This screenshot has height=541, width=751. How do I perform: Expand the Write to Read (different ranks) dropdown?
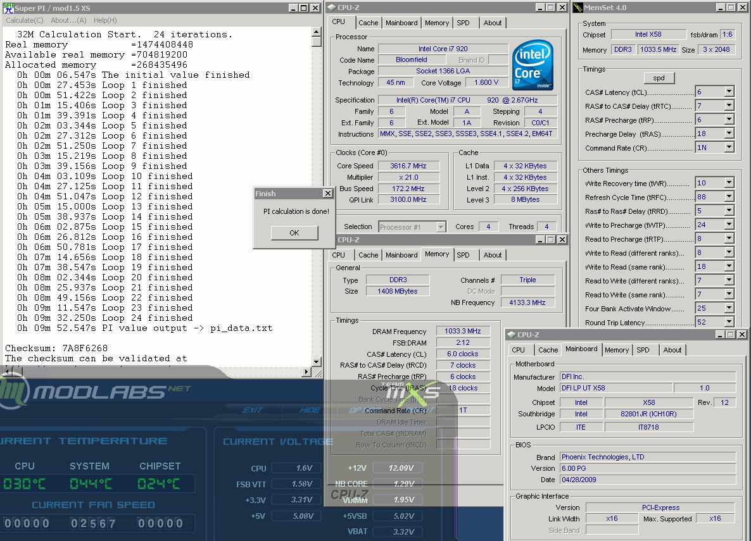point(729,252)
